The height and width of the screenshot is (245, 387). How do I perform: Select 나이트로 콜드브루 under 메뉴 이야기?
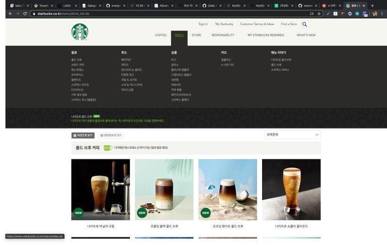click(281, 60)
